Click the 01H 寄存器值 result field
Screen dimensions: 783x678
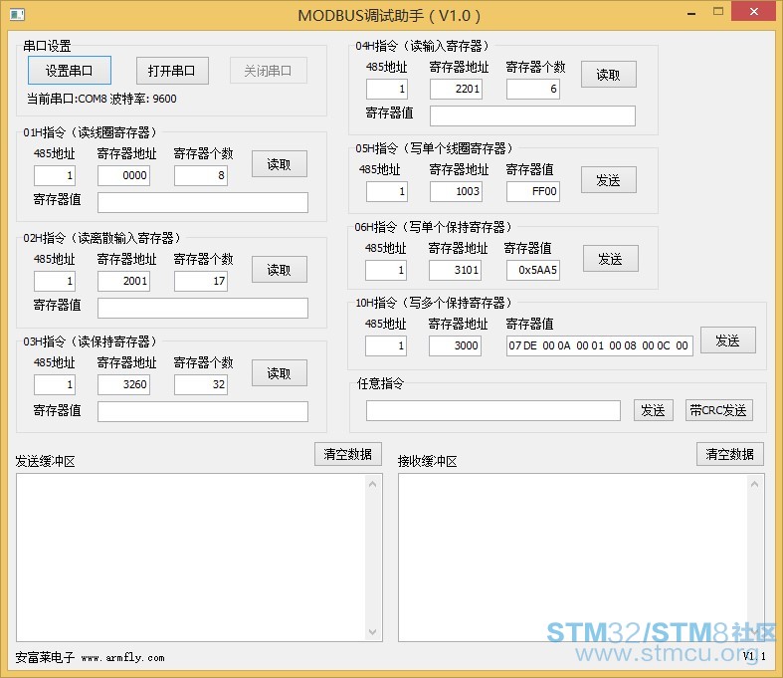coord(203,202)
